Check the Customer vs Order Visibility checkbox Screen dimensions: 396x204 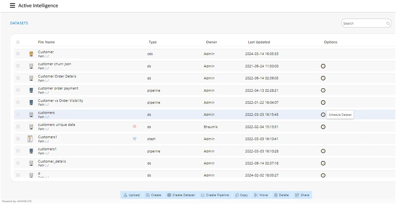(18, 102)
